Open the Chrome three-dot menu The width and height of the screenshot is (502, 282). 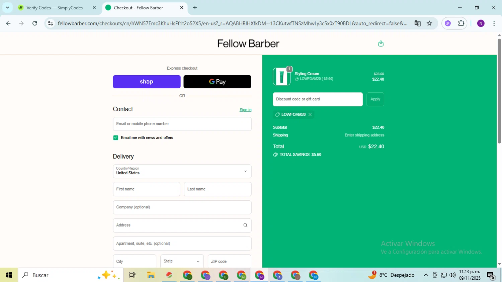pyautogui.click(x=494, y=23)
